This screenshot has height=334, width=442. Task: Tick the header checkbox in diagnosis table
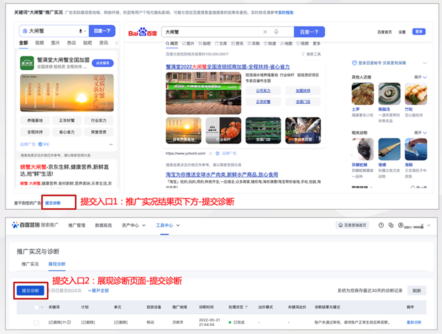(36, 307)
